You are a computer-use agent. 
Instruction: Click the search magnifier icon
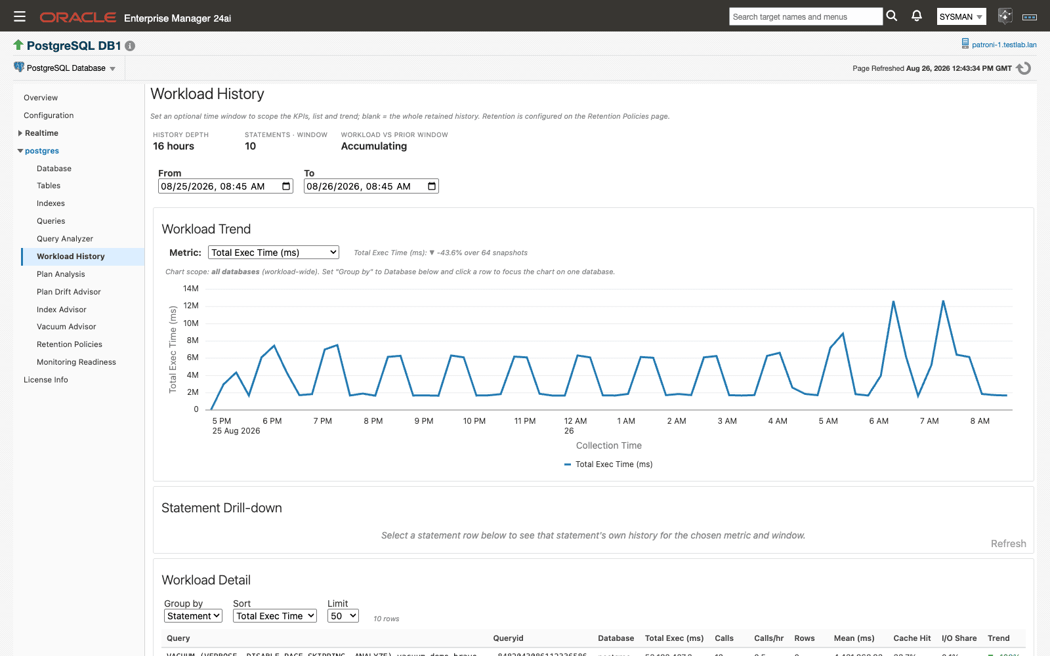[x=892, y=16]
